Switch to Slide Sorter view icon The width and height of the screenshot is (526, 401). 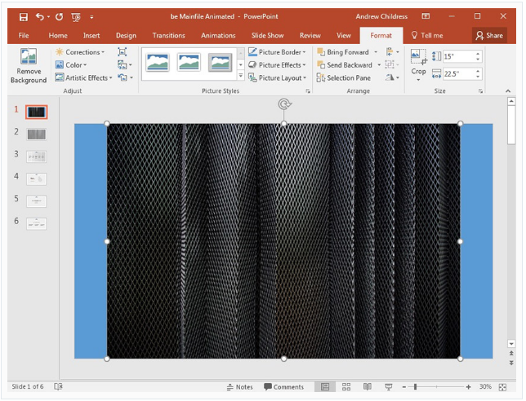tap(346, 387)
